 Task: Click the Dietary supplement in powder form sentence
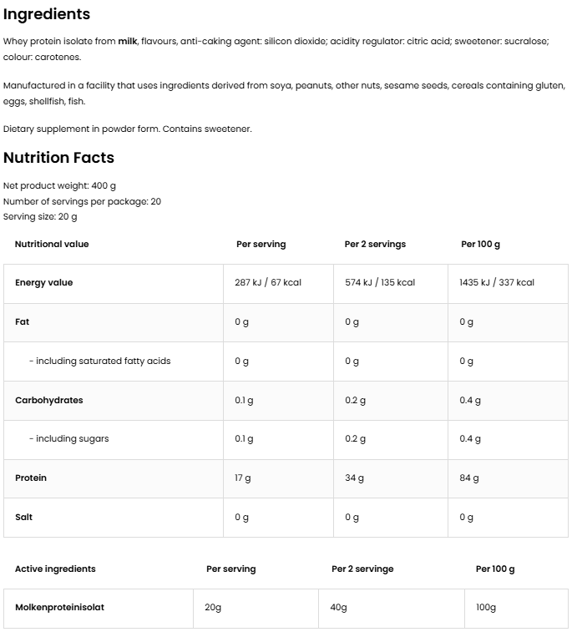pyautogui.click(x=127, y=129)
